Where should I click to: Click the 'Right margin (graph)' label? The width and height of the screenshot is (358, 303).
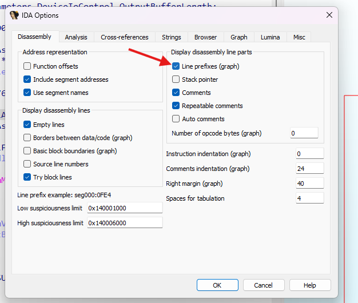click(x=194, y=184)
